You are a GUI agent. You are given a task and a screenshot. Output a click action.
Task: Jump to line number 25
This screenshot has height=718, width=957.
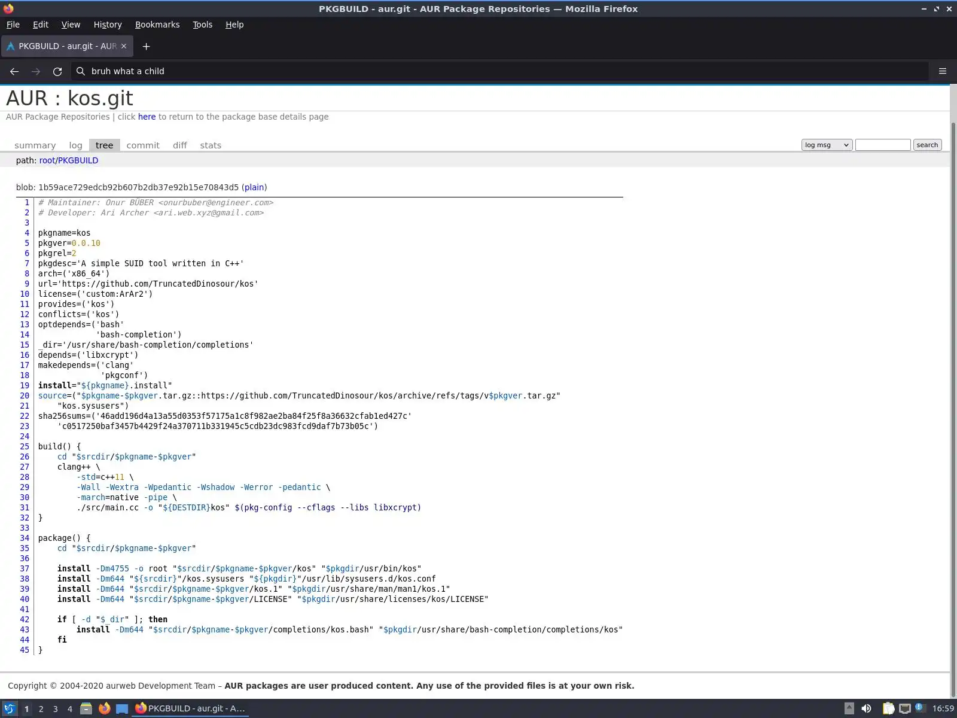(25, 447)
